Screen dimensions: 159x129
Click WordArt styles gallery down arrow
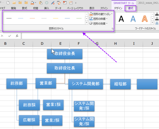[x=152, y=19]
